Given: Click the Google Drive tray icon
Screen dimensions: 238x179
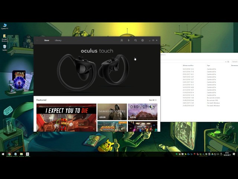Looking at the screenshot, I should [212, 154].
